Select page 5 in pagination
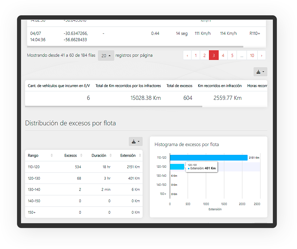The width and height of the screenshot is (297, 249). click(x=232, y=55)
